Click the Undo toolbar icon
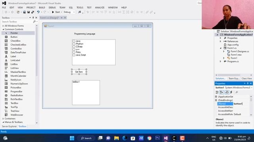Image resolution: width=254 pixels, height=142 pixels. coord(38,12)
